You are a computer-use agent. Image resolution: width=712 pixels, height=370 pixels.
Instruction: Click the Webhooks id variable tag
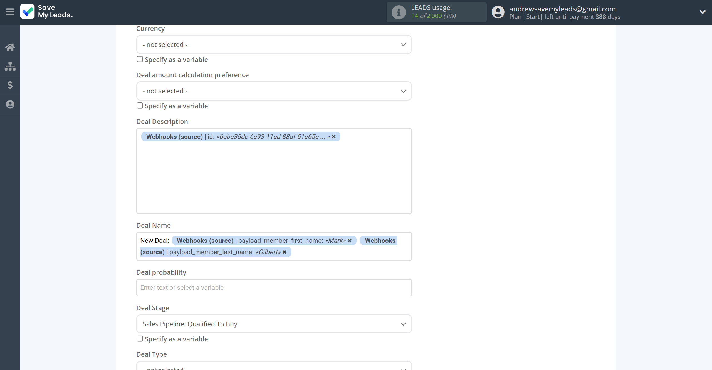(241, 137)
